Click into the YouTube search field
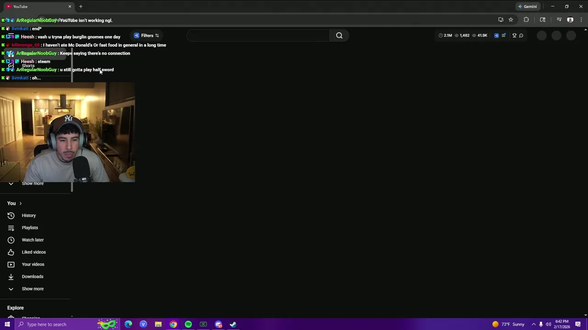 click(258, 35)
